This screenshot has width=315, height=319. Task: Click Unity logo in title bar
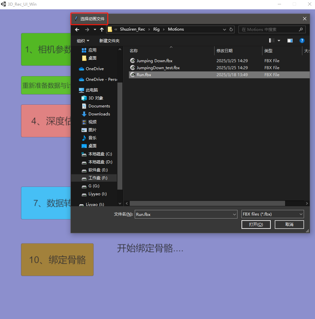click(x=3, y=4)
